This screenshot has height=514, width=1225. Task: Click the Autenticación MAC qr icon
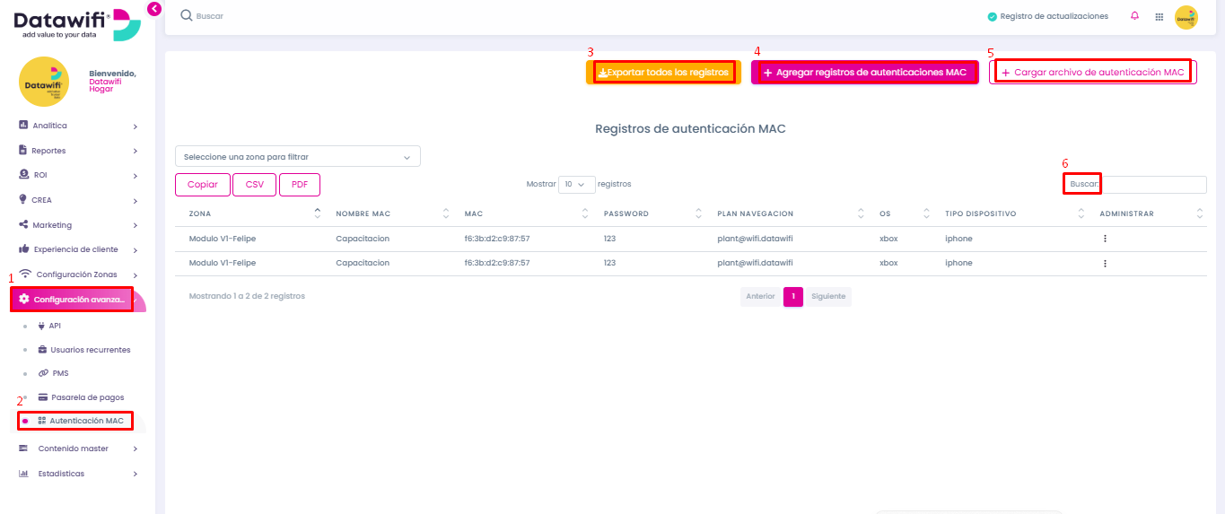[x=42, y=421]
